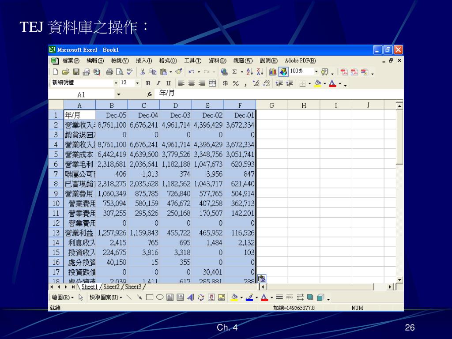
Task: Sort descending with the Z-A icon
Action: (260, 72)
